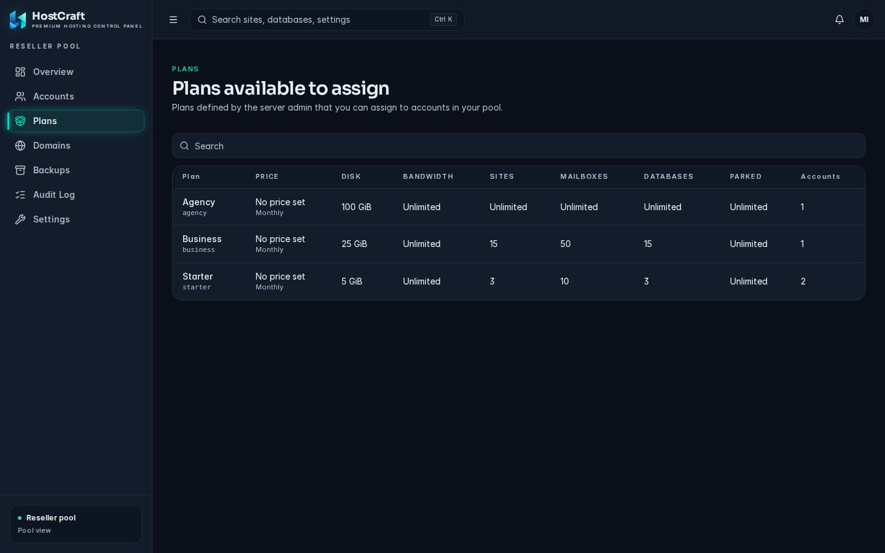Select the 100 GiB disk value

pos(356,207)
